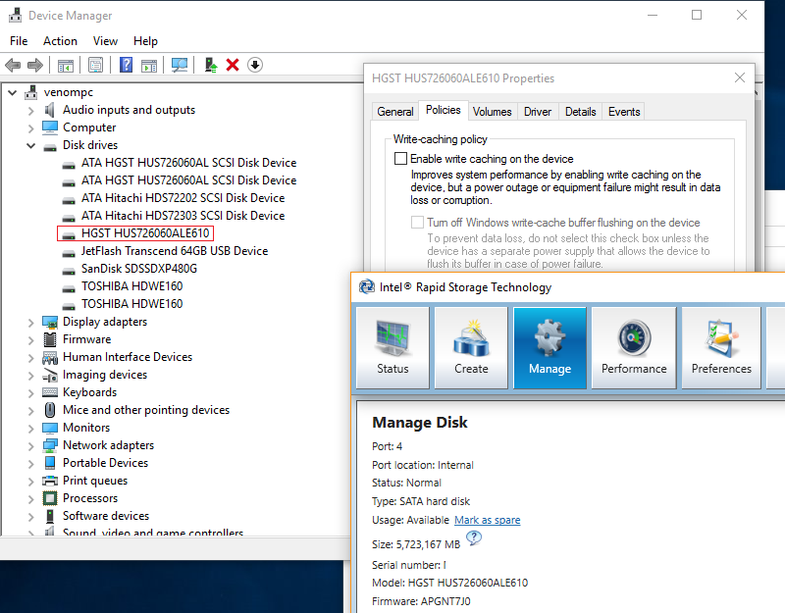The width and height of the screenshot is (785, 613).
Task: Collapse the Disk drives category
Action: click(x=31, y=145)
